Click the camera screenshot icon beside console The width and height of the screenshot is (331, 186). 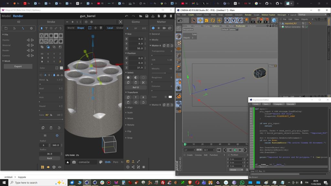click(74, 162)
